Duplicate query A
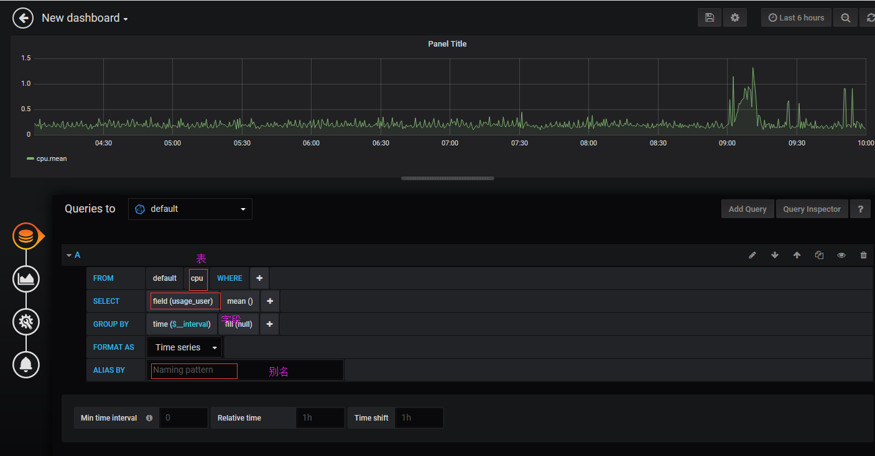This screenshot has height=456, width=875. pyautogui.click(x=819, y=255)
